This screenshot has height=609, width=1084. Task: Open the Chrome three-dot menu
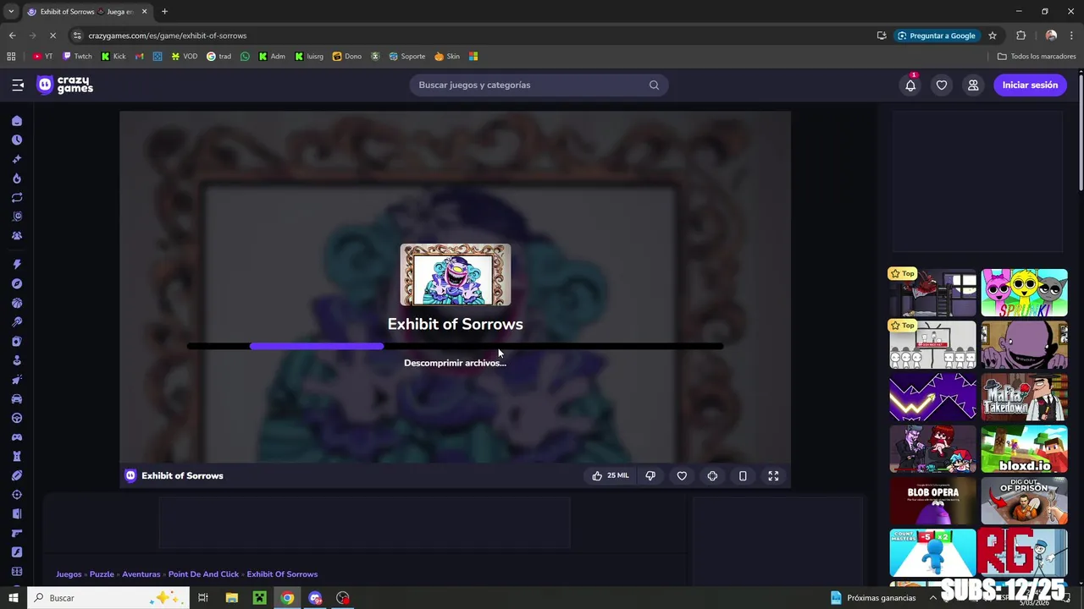tap(1072, 36)
